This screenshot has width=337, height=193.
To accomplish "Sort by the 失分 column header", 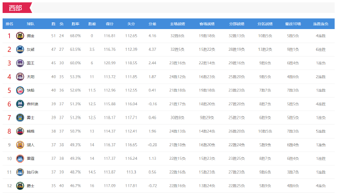I will (x=131, y=24).
